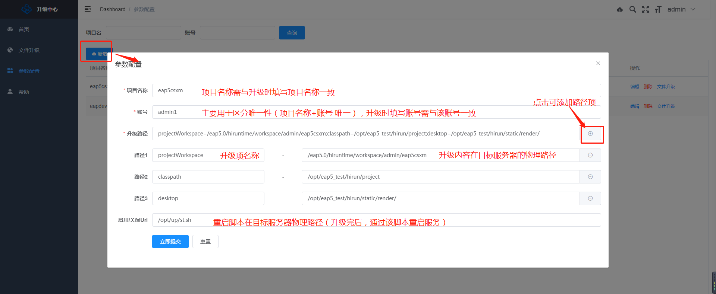Remove the classpath path row via minus icon
Screen dimensions: 716x294
coord(590,177)
